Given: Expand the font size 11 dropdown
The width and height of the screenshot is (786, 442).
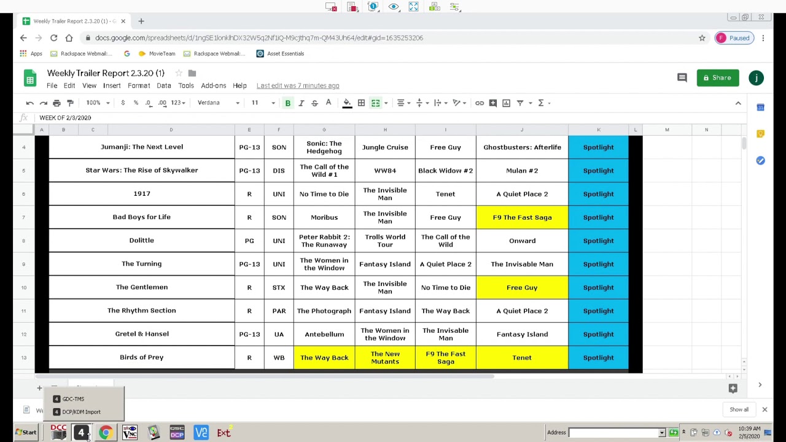Looking at the screenshot, I should pos(263,103).
